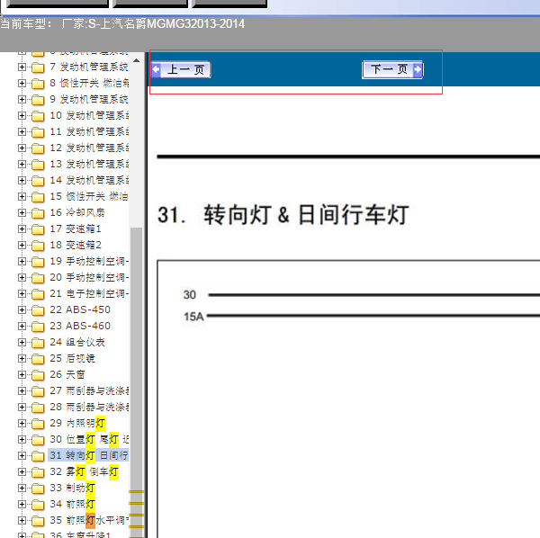Image resolution: width=540 pixels, height=538 pixels.
Task: Select tree row '32 雾灯 倒车灯'
Action: [x=85, y=471]
